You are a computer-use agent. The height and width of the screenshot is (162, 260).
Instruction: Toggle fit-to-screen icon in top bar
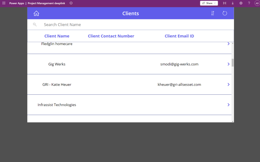coord(225,3)
